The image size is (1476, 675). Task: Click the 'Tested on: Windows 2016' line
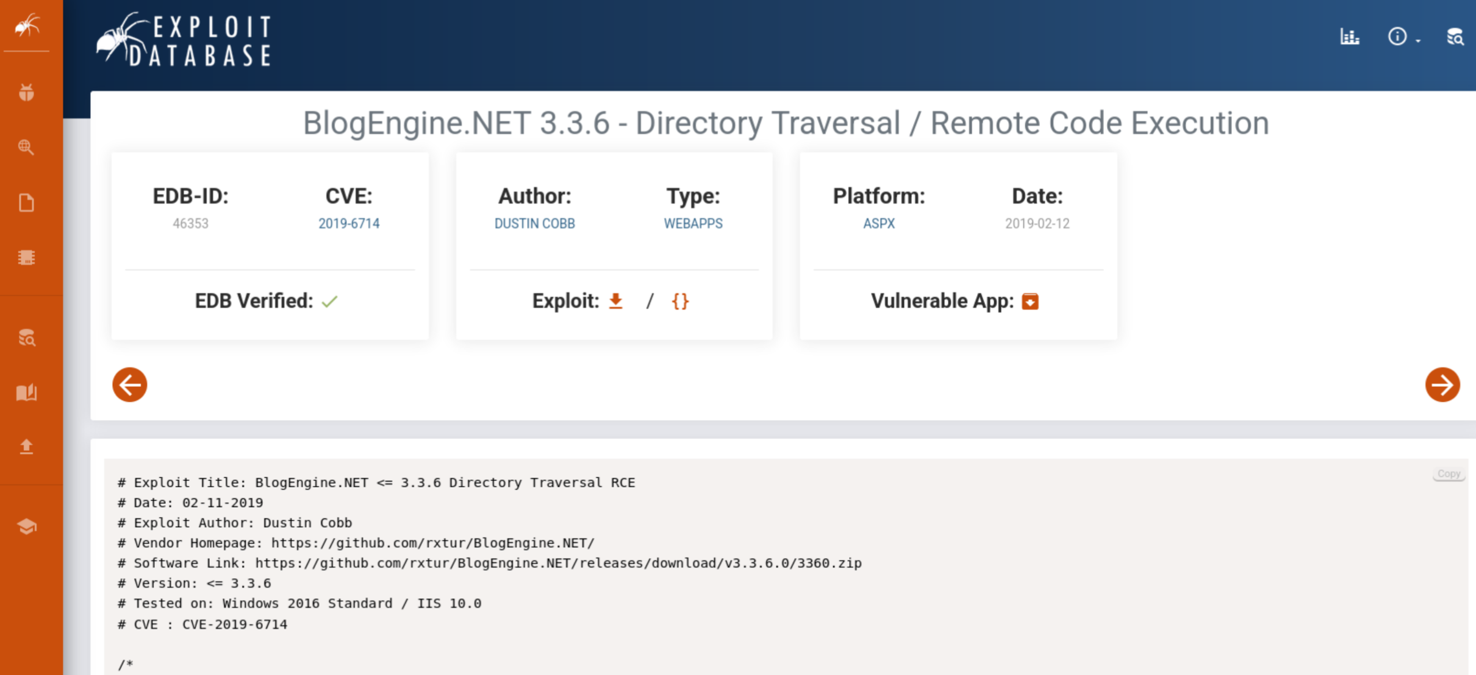click(299, 603)
